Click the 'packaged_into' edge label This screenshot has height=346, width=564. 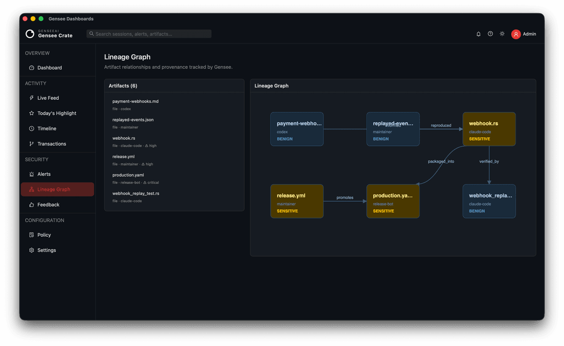point(441,162)
